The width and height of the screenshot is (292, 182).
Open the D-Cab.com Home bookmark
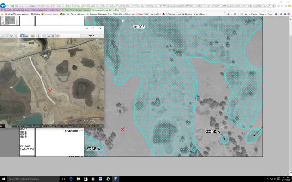point(172,14)
